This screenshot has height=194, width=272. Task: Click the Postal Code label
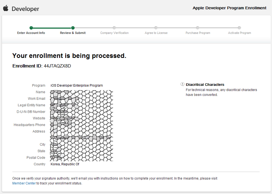[x=36, y=158]
